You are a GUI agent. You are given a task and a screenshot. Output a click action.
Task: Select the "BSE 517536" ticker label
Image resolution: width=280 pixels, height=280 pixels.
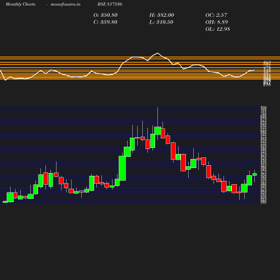pos(110,4)
